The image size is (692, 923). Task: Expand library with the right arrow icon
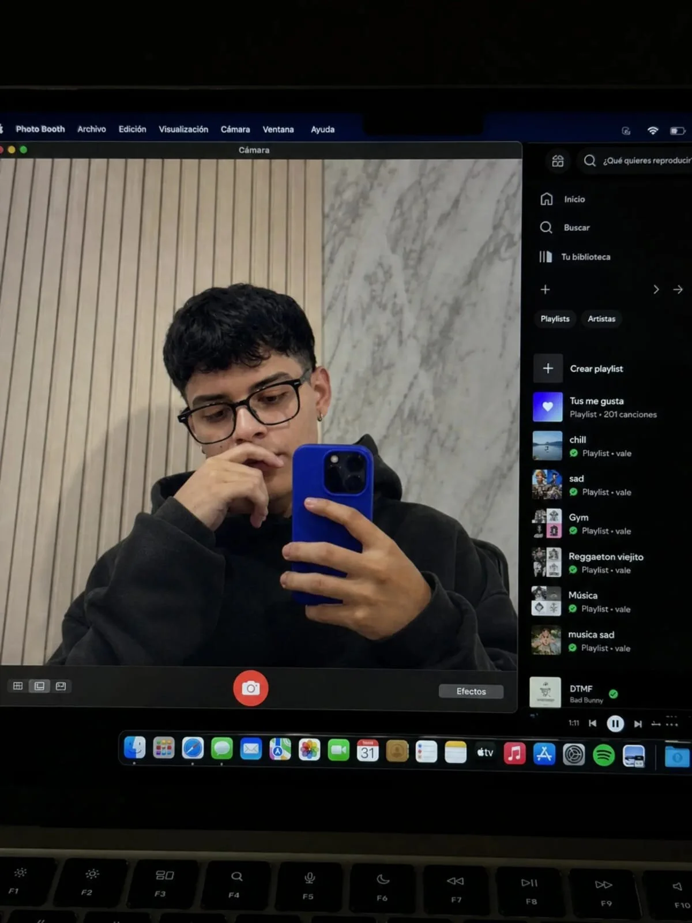[678, 290]
